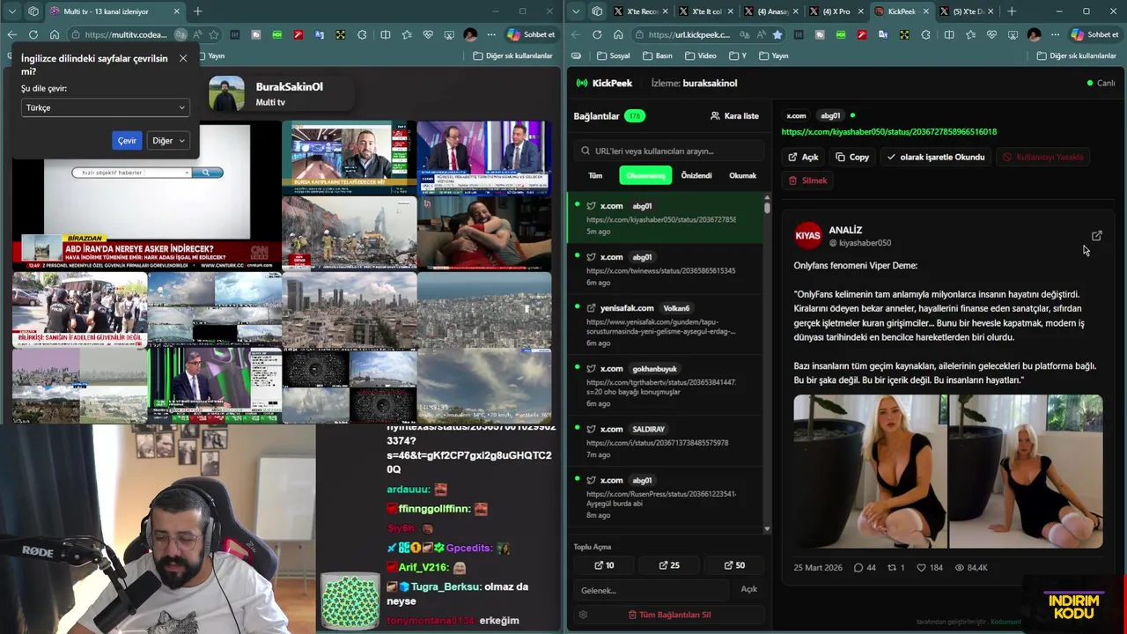This screenshot has width=1127, height=634.
Task: Open profile avatar in right browser window
Action: (1034, 34)
